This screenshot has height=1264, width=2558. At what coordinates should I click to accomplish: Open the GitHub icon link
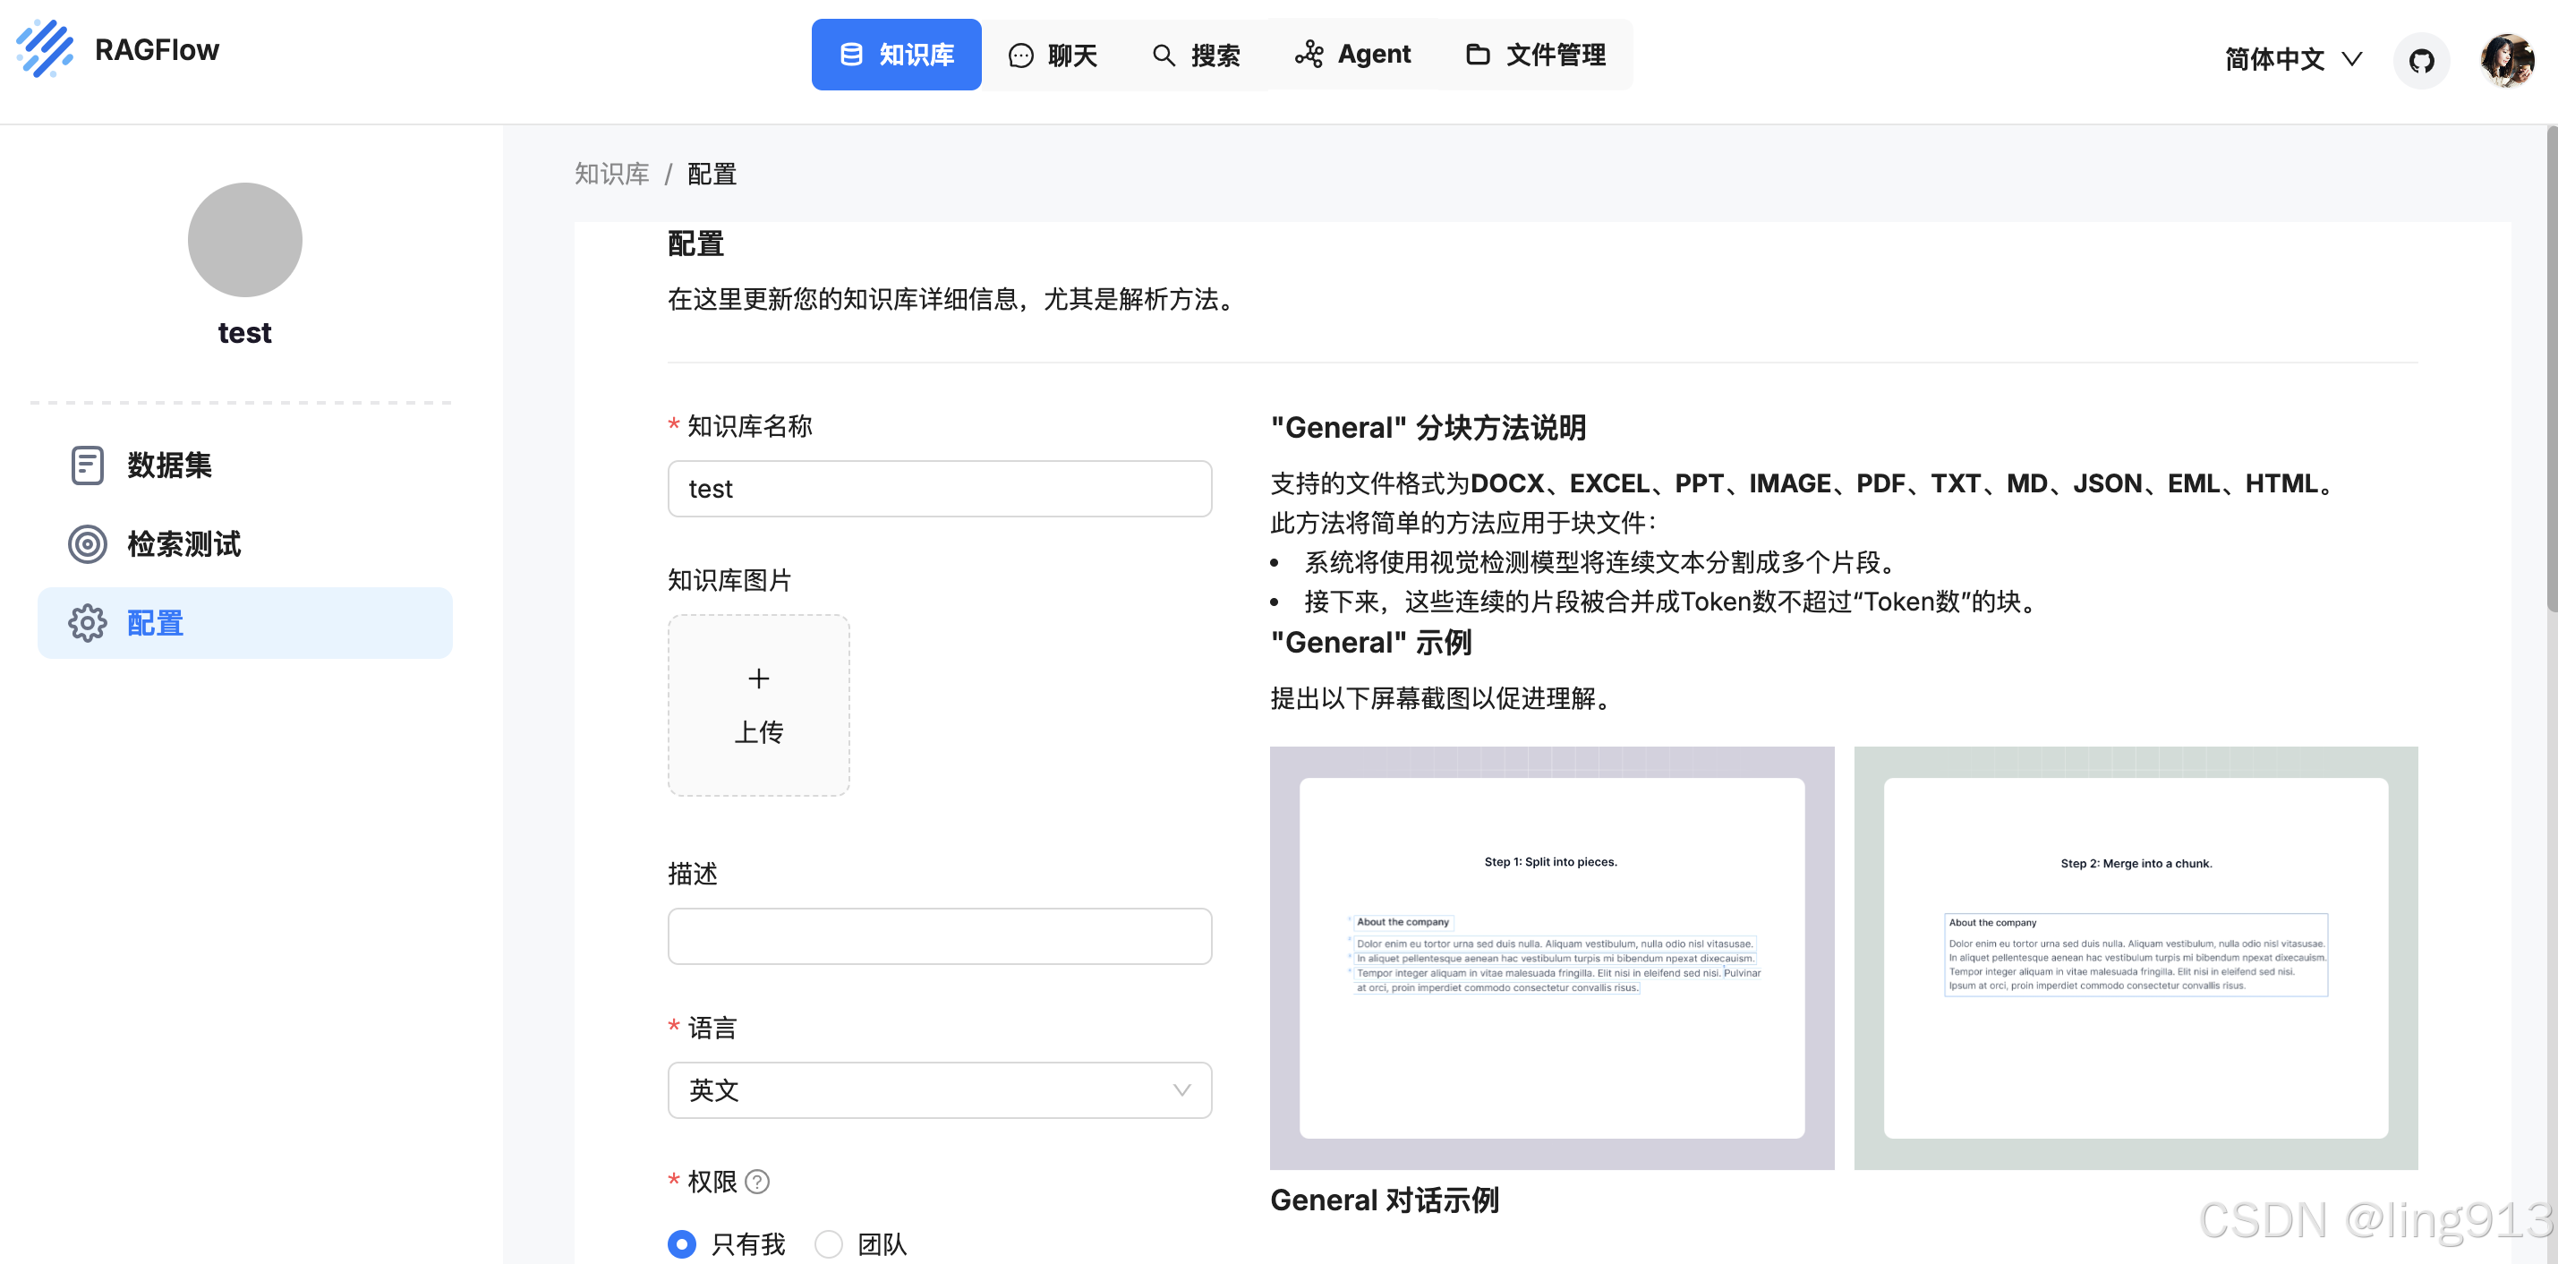[2421, 61]
